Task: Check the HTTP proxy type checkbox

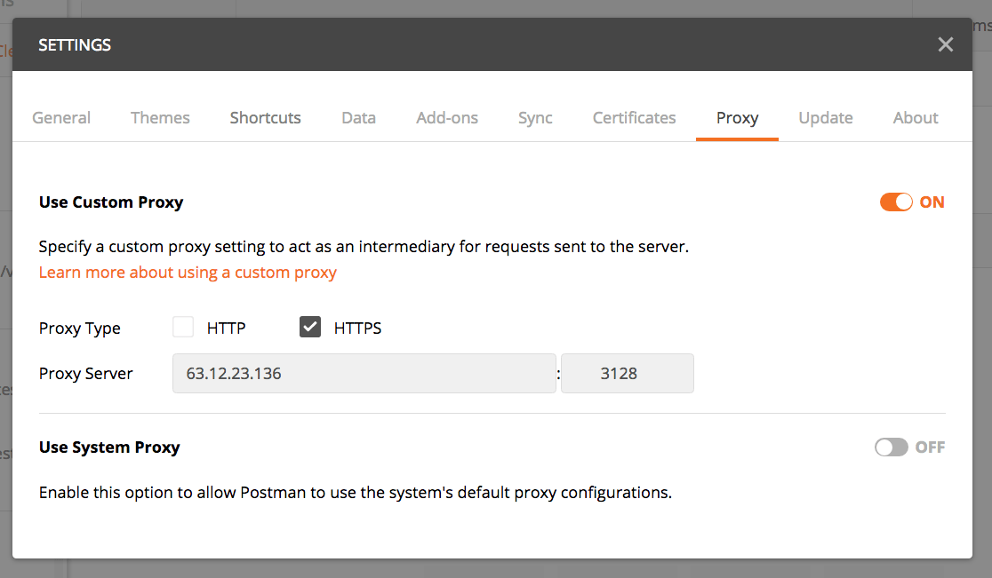Action: click(183, 328)
